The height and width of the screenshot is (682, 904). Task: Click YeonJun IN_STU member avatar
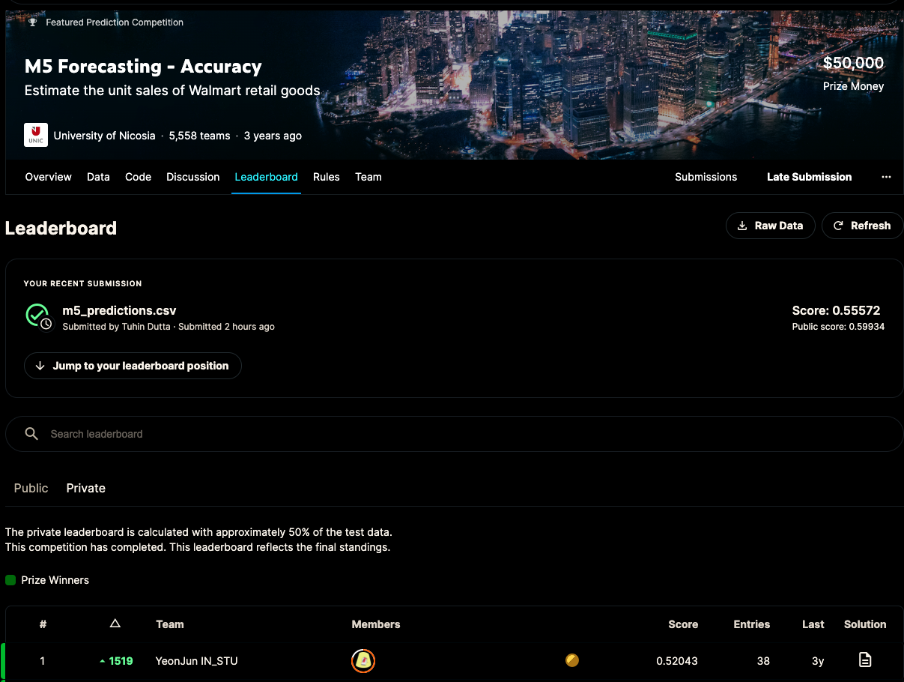[363, 660]
